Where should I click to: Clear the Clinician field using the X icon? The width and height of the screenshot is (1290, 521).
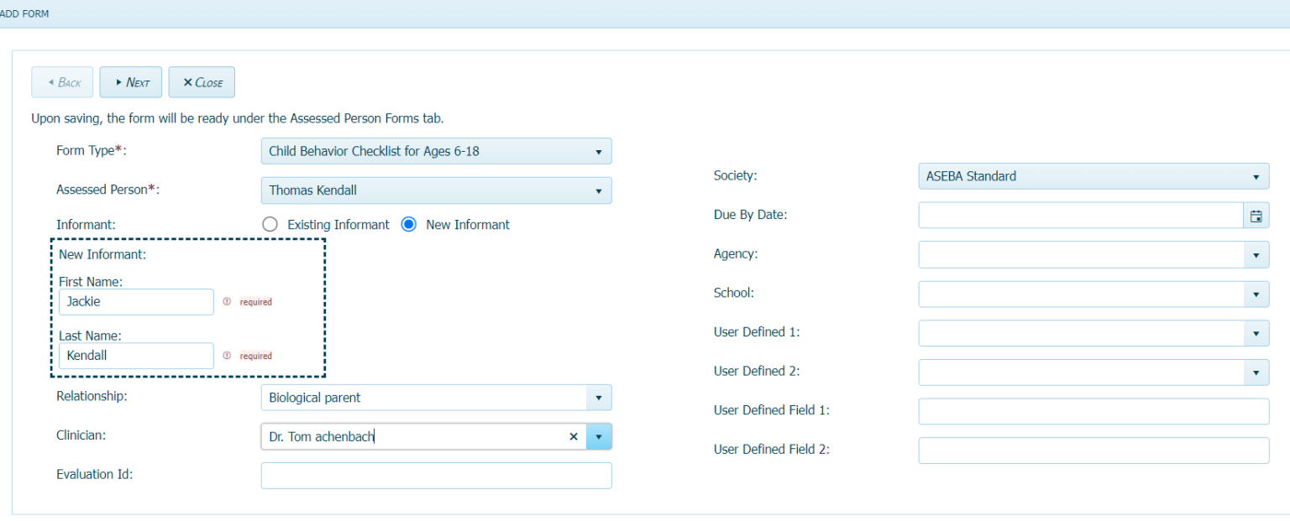click(x=574, y=436)
